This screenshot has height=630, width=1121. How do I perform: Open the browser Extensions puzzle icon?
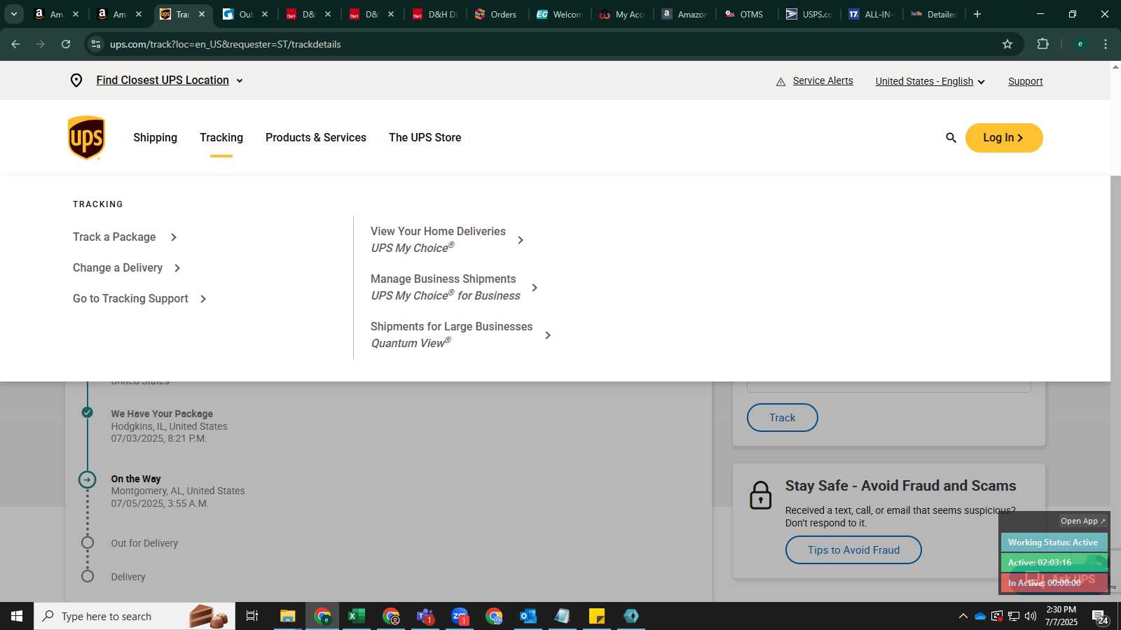pyautogui.click(x=1043, y=44)
